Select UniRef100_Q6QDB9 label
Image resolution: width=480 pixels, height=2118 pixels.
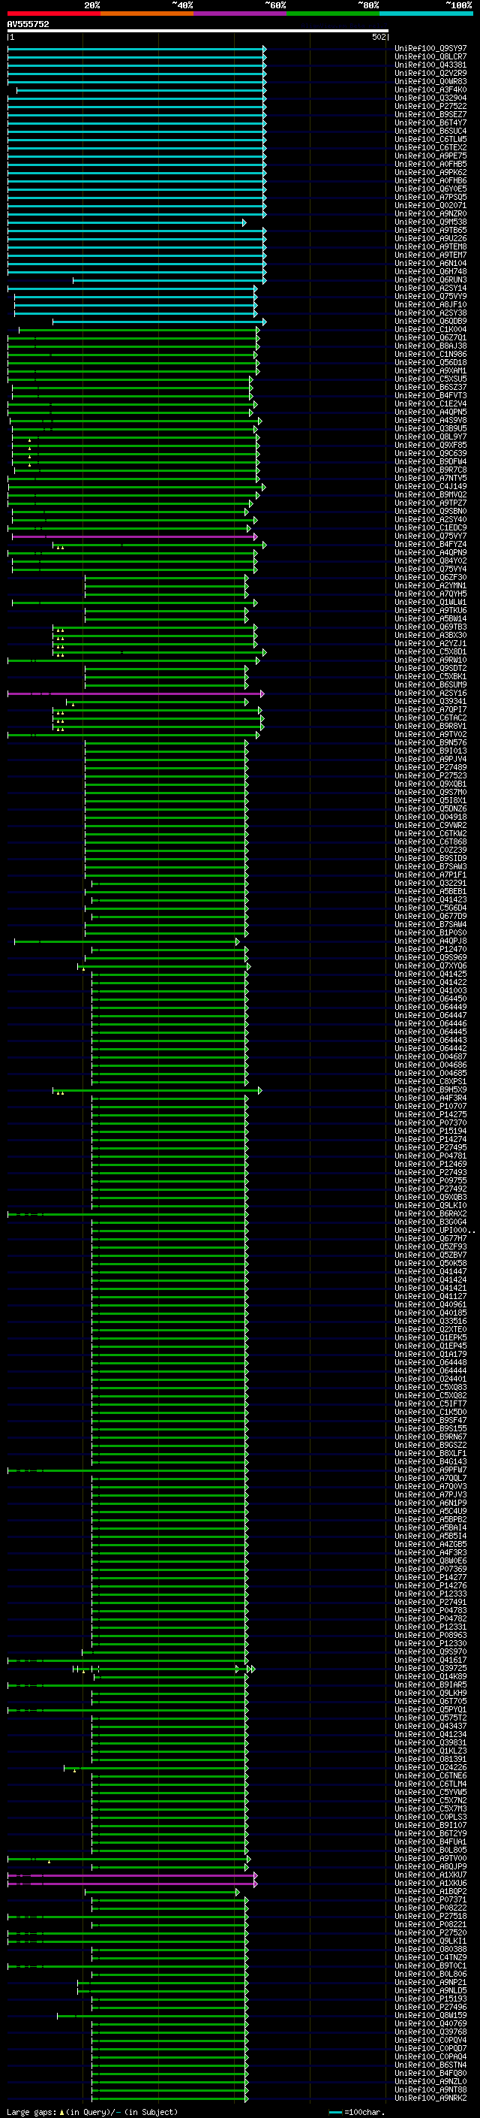(x=430, y=322)
